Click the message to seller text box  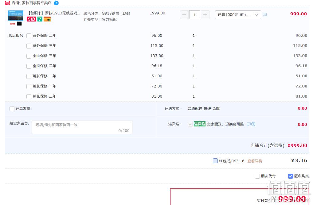point(82,127)
